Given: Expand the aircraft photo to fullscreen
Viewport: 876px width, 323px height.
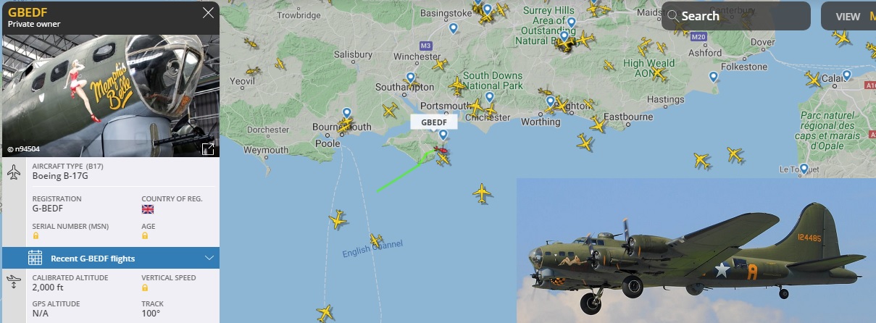Looking at the screenshot, I should point(208,148).
